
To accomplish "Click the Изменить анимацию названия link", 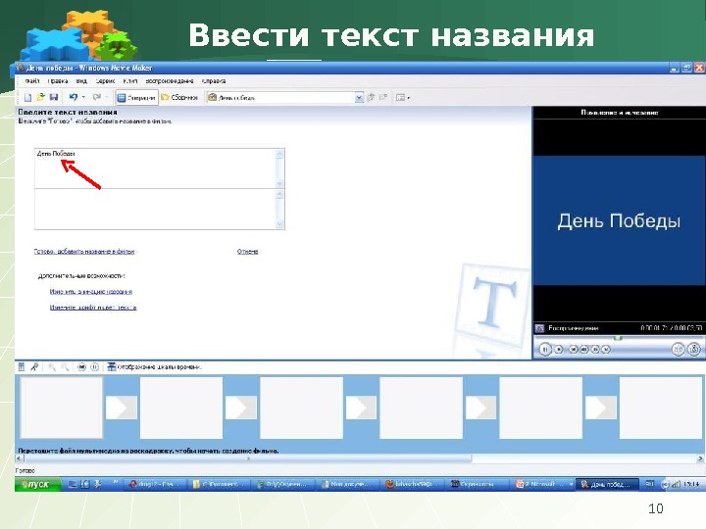I will click(x=91, y=292).
